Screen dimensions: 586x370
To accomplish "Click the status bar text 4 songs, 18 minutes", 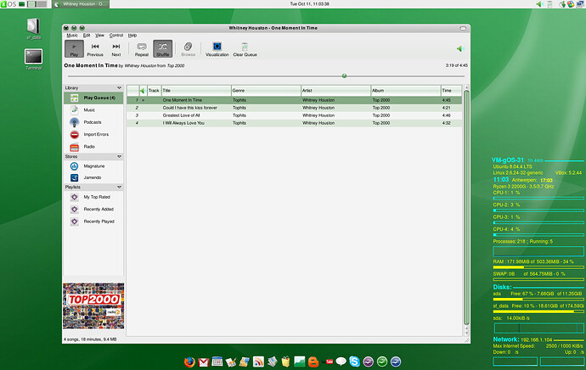I will [90, 339].
